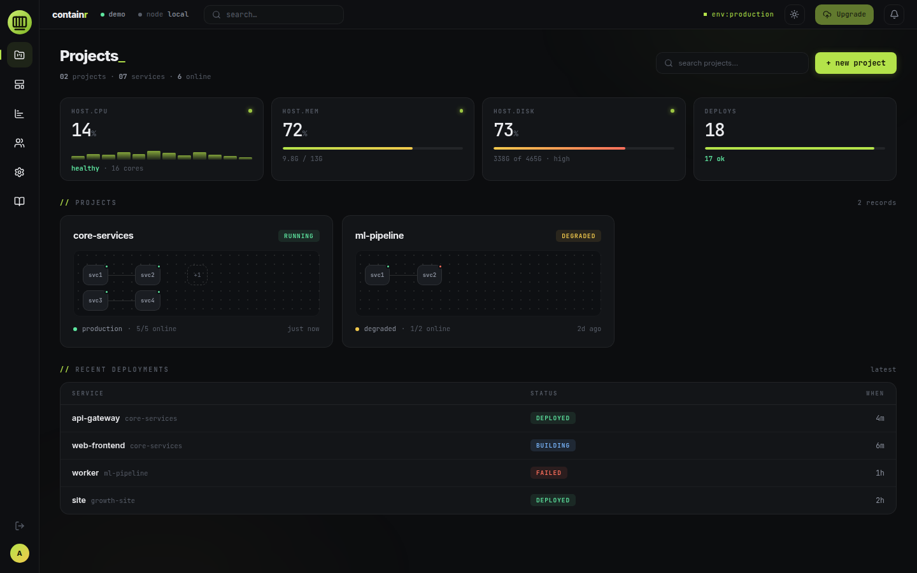Click the latest label above deployments
Viewport: 917px width, 573px height.
click(883, 369)
